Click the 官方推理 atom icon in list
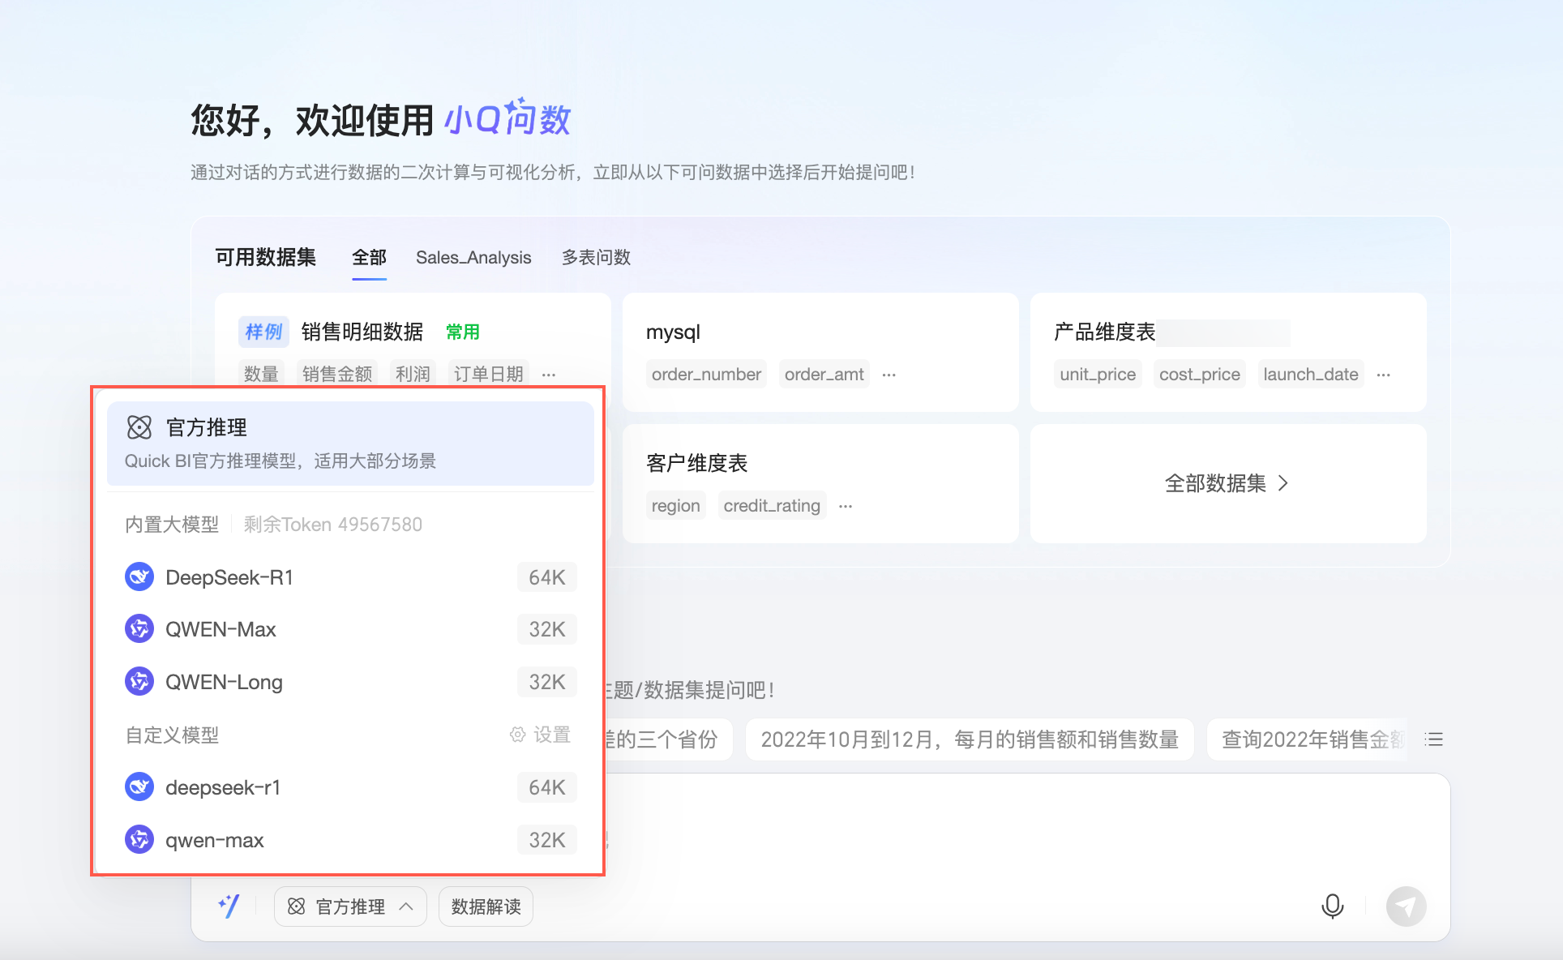The height and width of the screenshot is (960, 1563). pyautogui.click(x=139, y=427)
